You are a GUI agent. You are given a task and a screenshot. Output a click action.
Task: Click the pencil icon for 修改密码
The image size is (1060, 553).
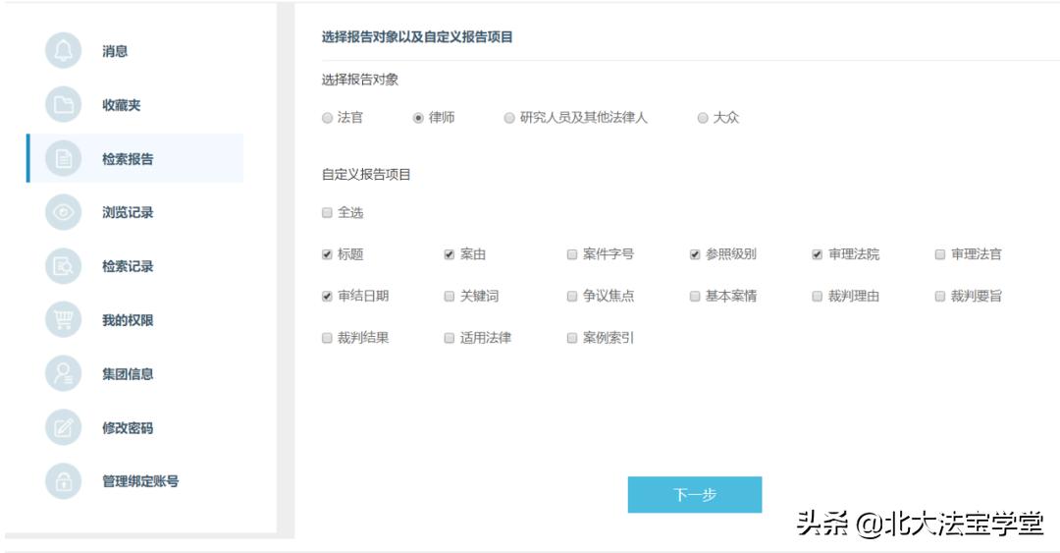click(x=63, y=427)
